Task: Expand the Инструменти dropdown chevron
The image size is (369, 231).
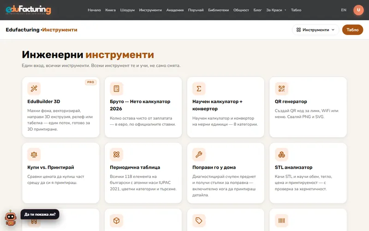Action: pyautogui.click(x=333, y=30)
